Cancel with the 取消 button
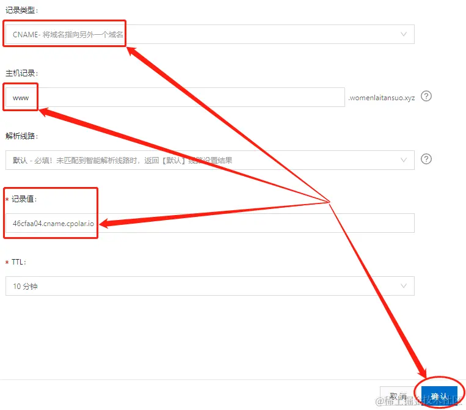This screenshot has height=410, width=466. [x=398, y=397]
